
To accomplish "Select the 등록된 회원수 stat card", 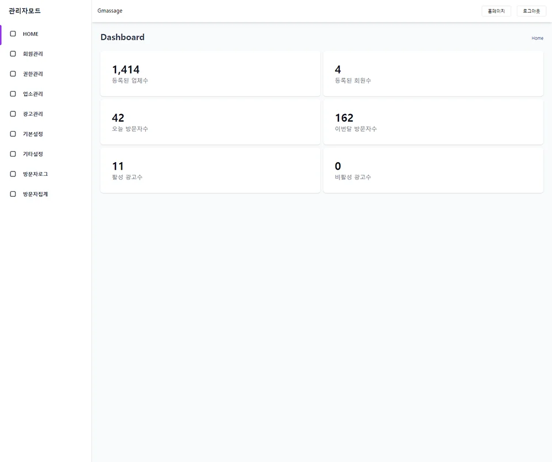I will pyautogui.click(x=433, y=74).
